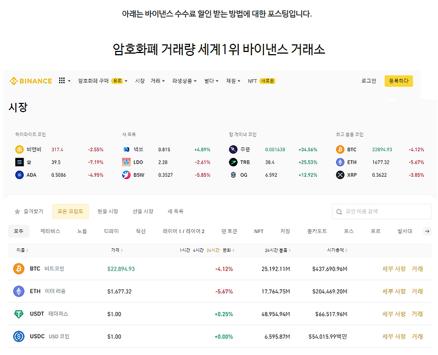The image size is (438, 355).
Task: Switch to the 선물 시장 tab
Action: click(143, 212)
